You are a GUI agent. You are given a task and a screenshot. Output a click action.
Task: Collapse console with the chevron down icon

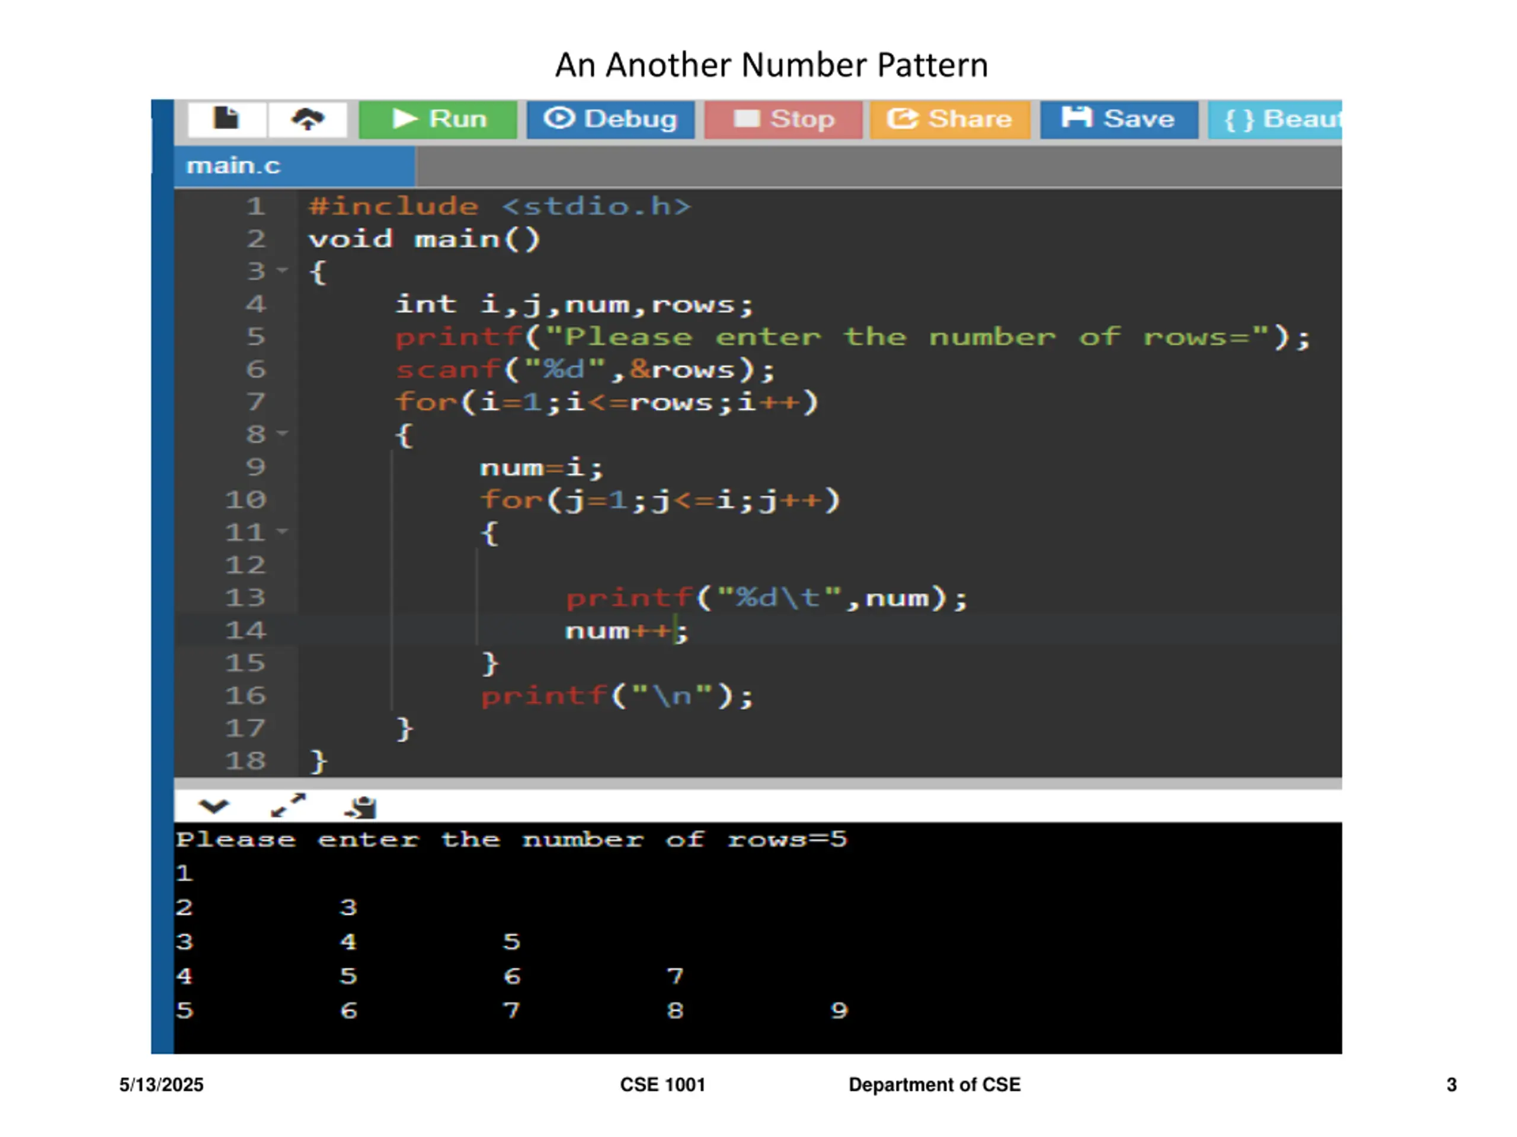tap(213, 806)
